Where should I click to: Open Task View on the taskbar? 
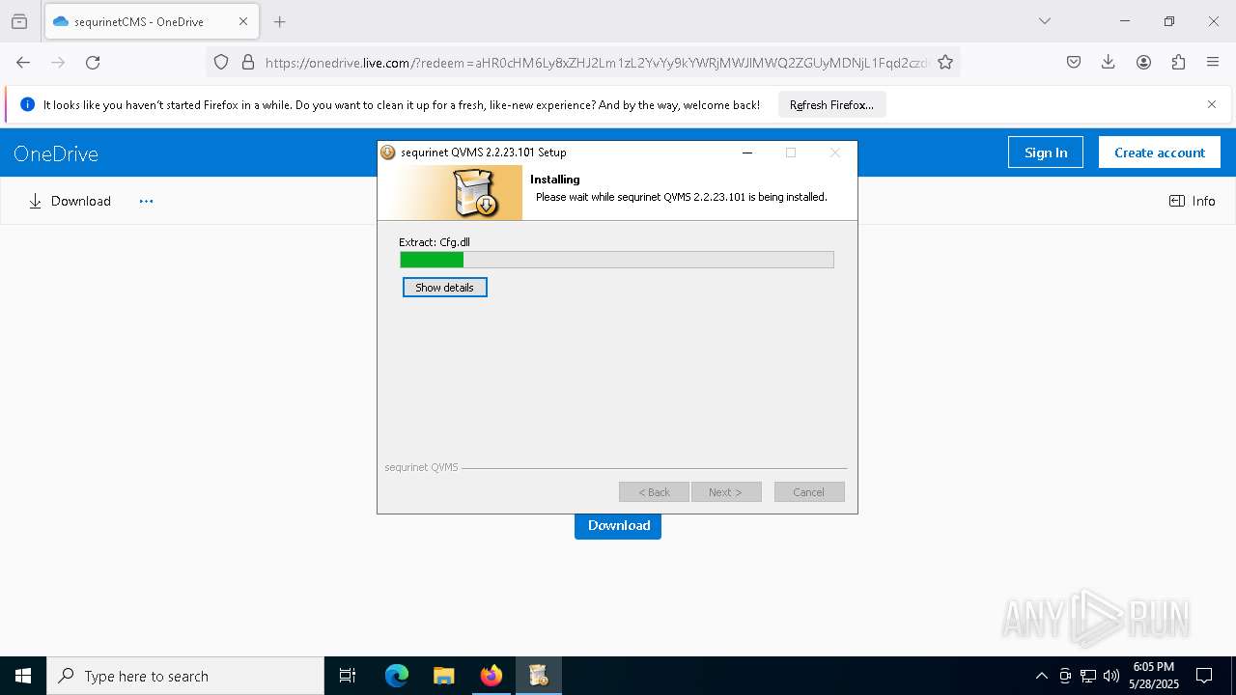point(348,676)
